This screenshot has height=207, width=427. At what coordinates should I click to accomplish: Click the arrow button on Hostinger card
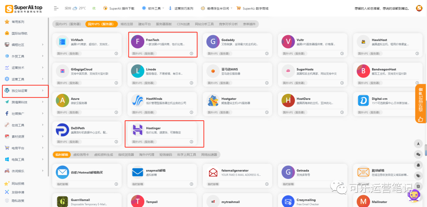[x=191, y=142]
